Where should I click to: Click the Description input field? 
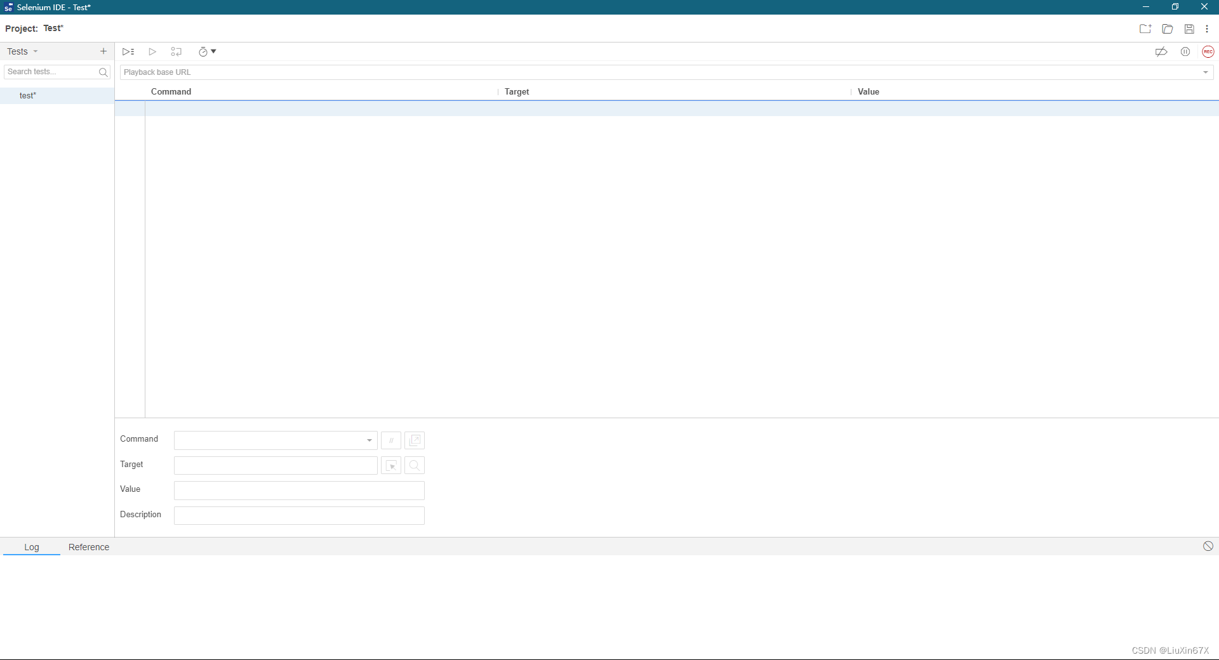(299, 515)
